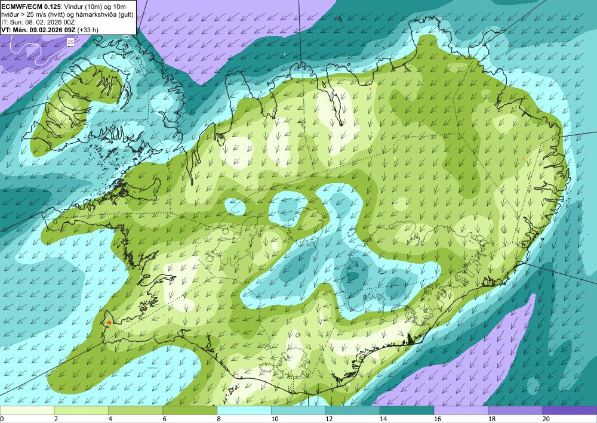This screenshot has width=597, height=423.
Task: Click the "IT: Sun. 08. 02. 2026 00Z" line
Action: (x=38, y=22)
